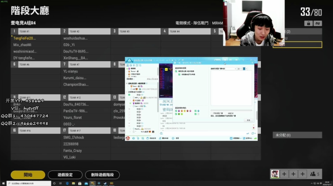
Task: Uncheck the first channel checkbox in broadcast dialog
Action: click(x=176, y=71)
